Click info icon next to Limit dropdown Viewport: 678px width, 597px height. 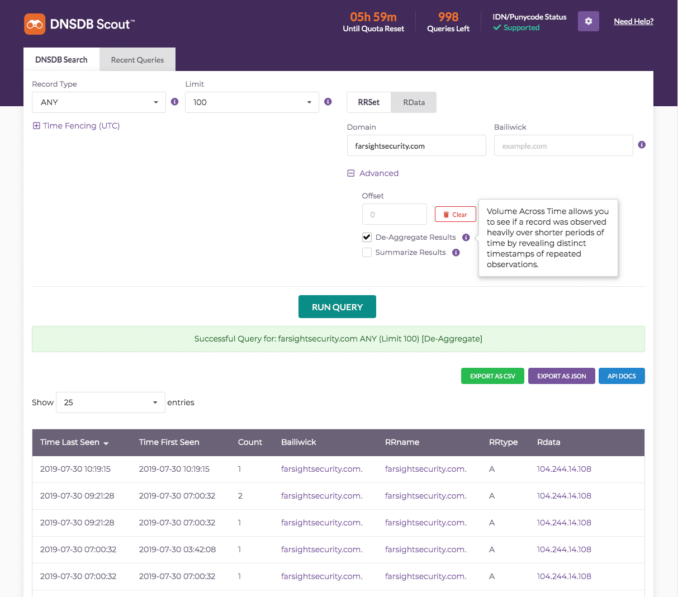click(x=328, y=102)
